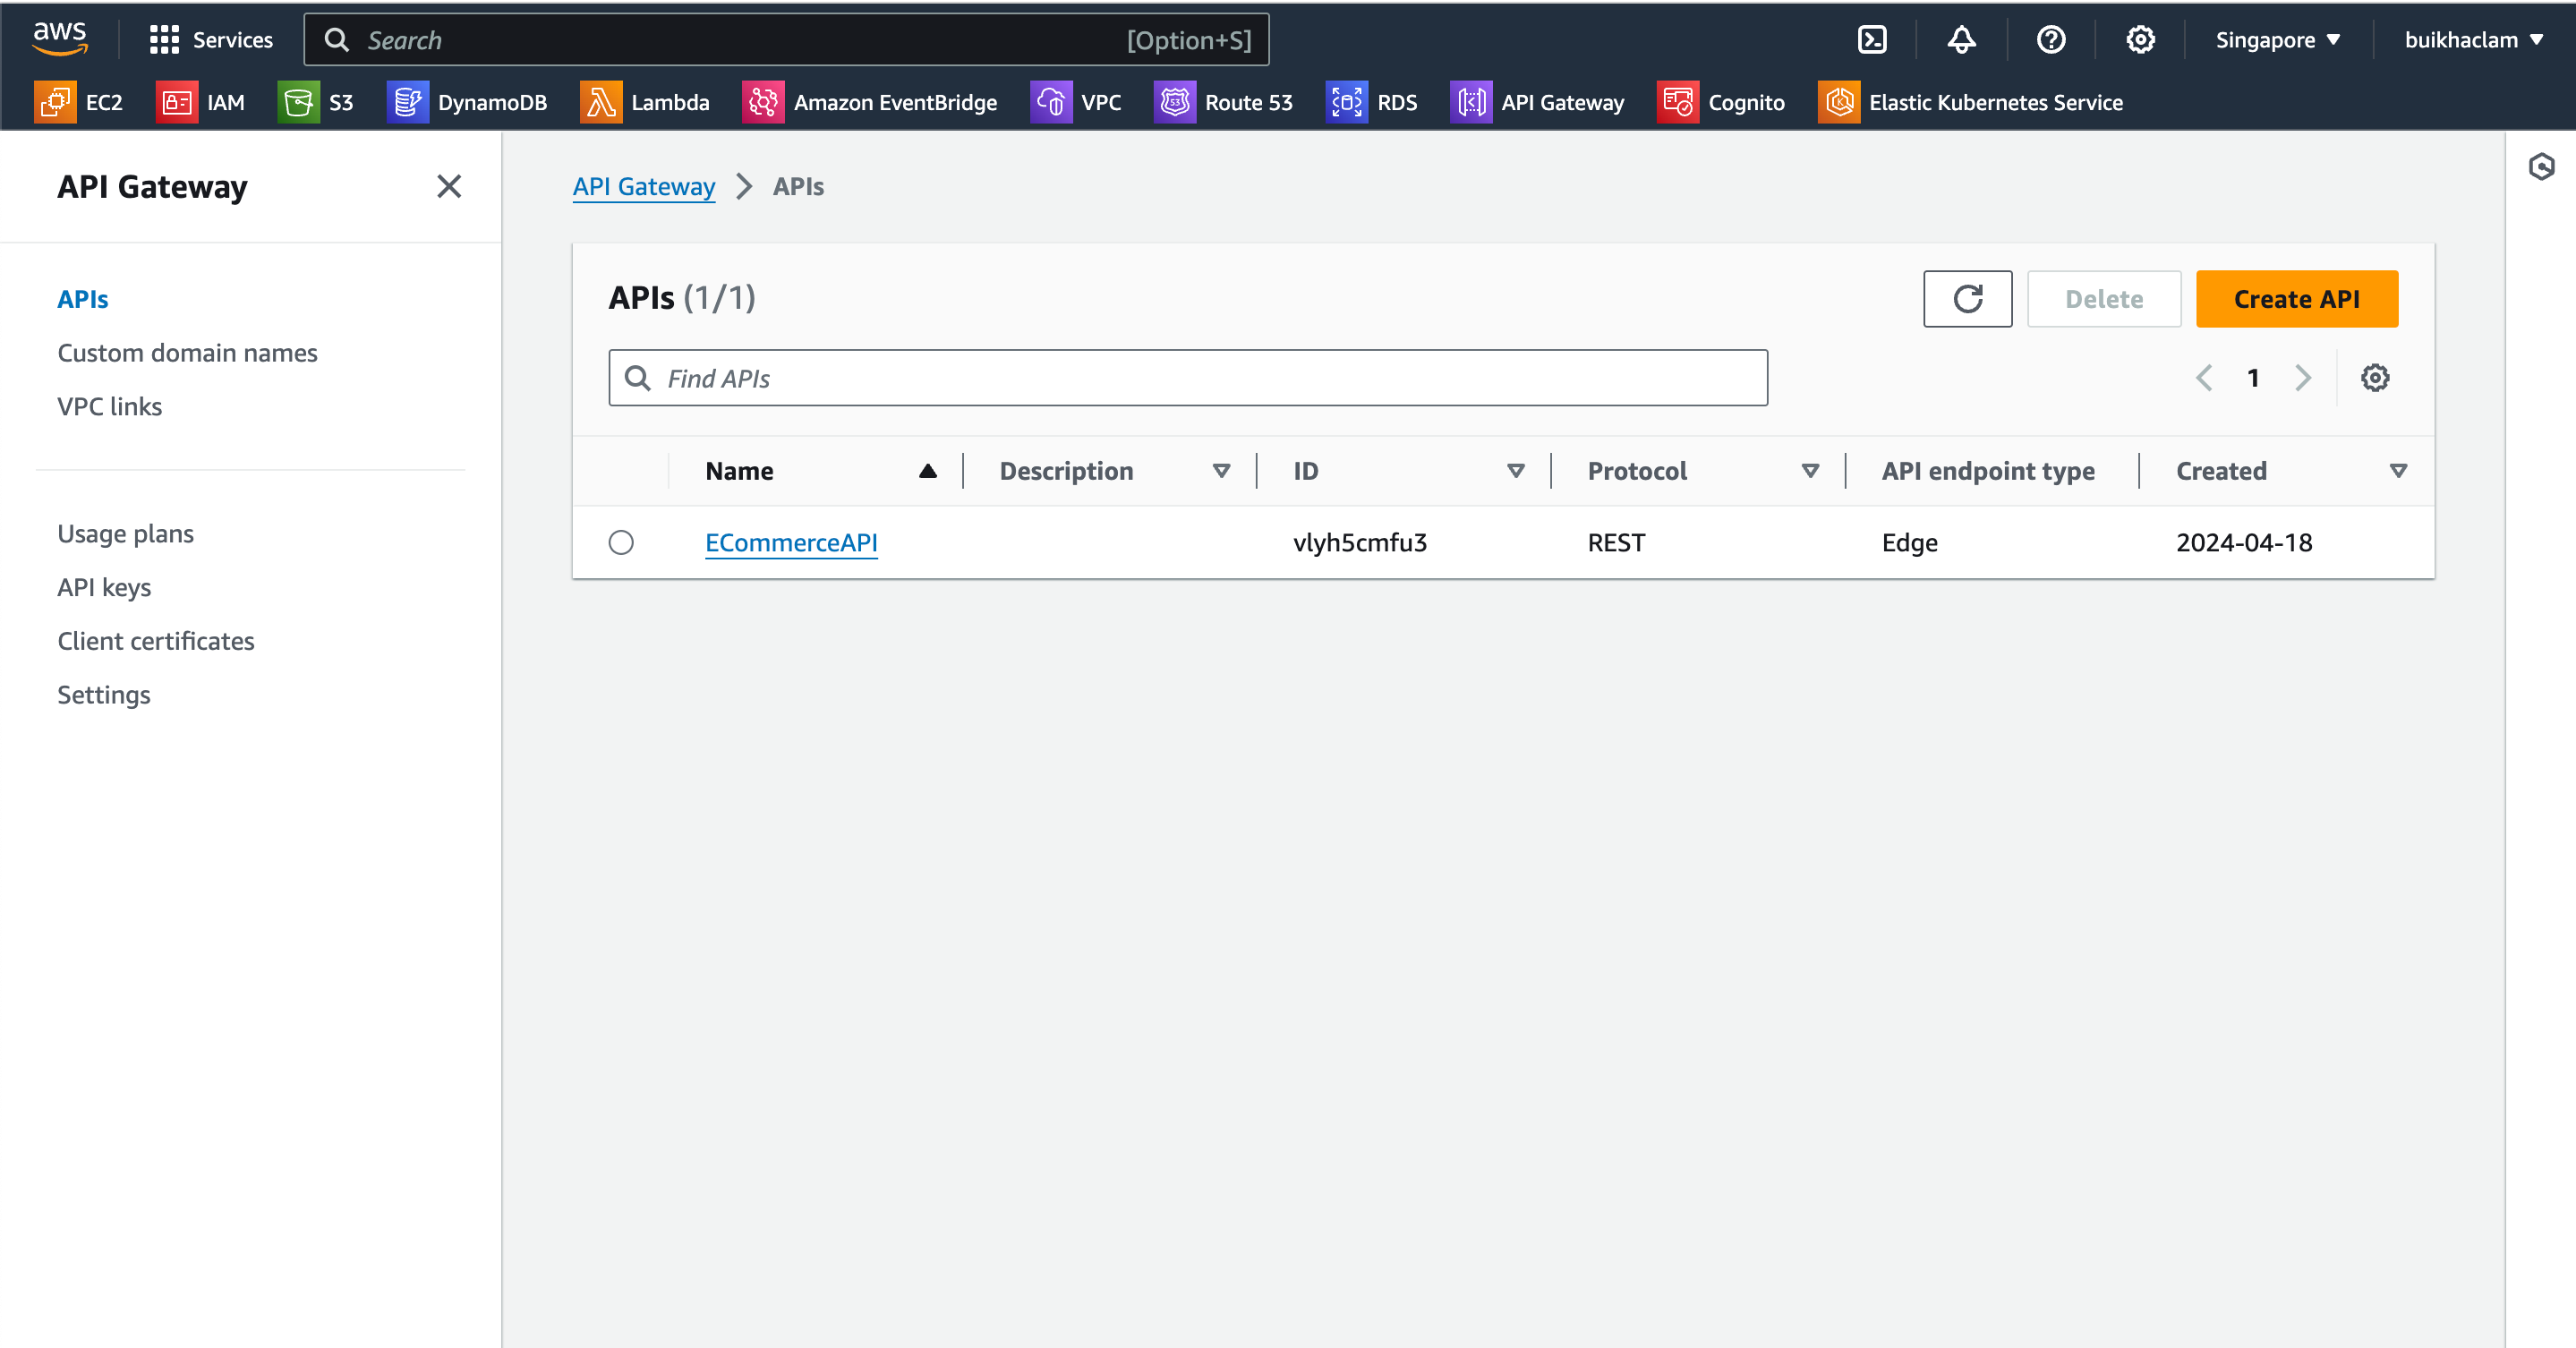Click the APIs breadcrumb text

[798, 187]
